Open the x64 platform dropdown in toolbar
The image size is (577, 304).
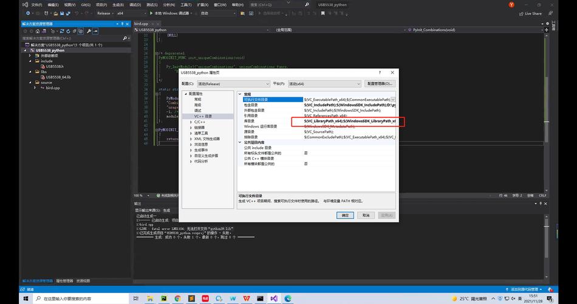click(130, 13)
